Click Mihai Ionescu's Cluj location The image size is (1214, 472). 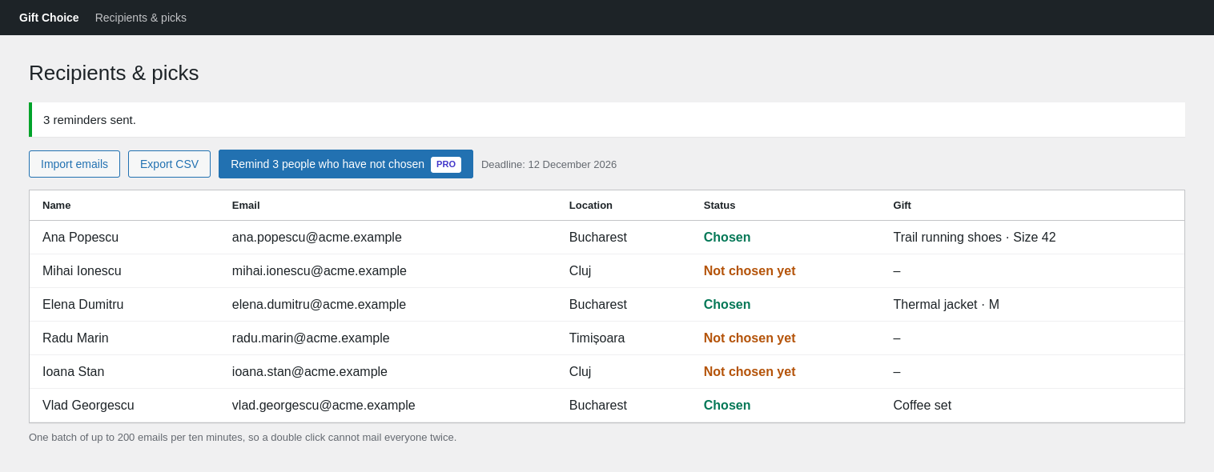580,271
